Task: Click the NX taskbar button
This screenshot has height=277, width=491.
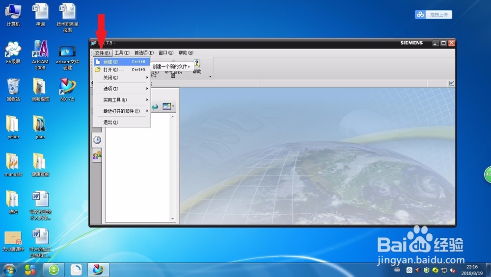Action: [98, 270]
